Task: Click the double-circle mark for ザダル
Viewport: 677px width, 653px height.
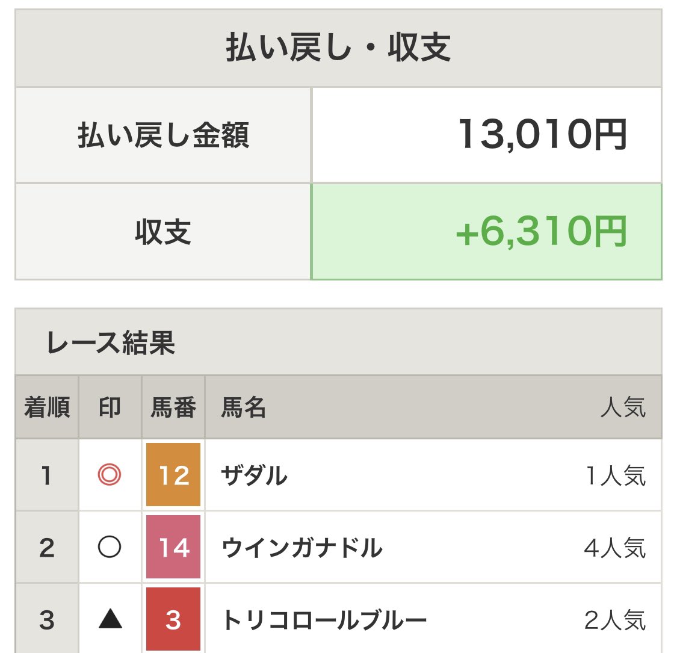Action: (x=110, y=476)
